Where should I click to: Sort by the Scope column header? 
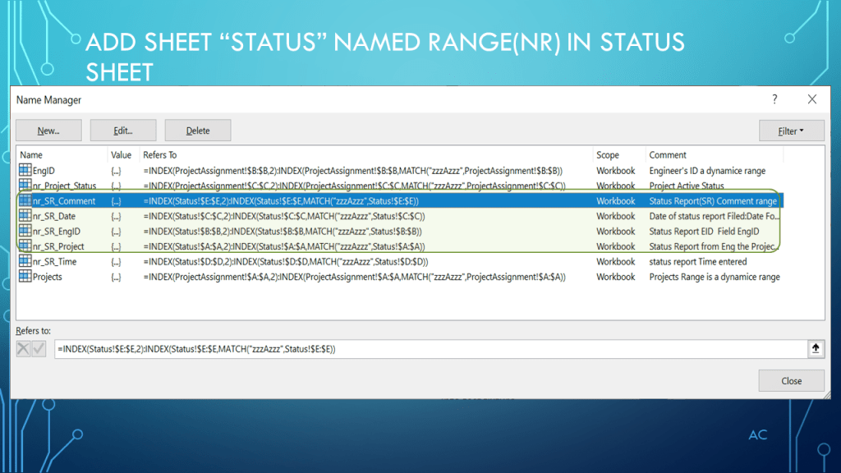[608, 154]
